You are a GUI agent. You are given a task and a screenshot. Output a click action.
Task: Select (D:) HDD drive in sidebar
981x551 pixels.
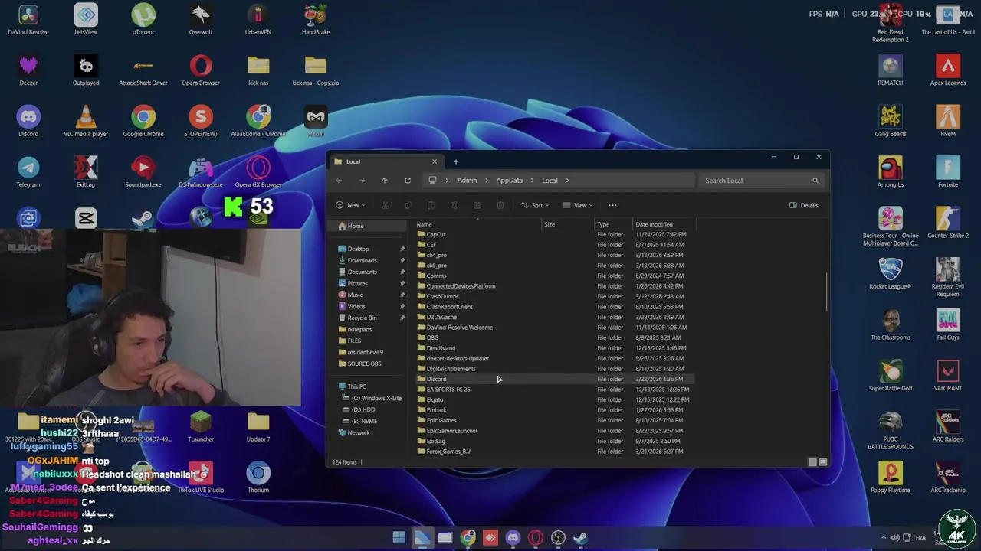click(x=363, y=409)
